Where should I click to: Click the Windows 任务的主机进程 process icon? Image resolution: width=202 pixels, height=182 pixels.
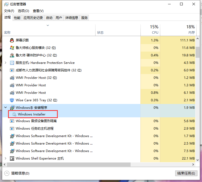(x=12, y=129)
